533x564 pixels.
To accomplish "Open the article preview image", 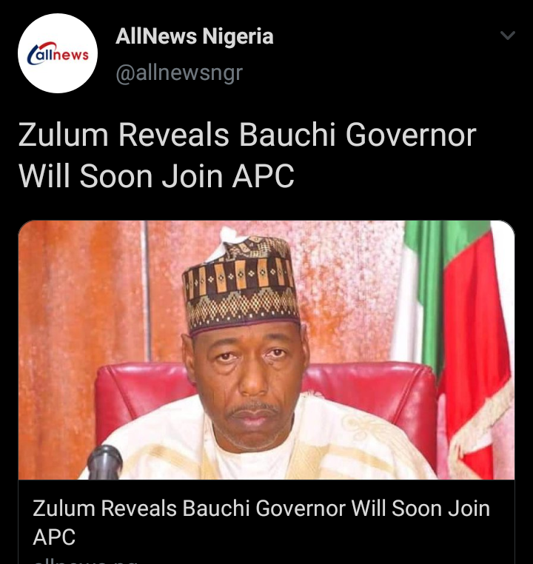I will click(266, 349).
